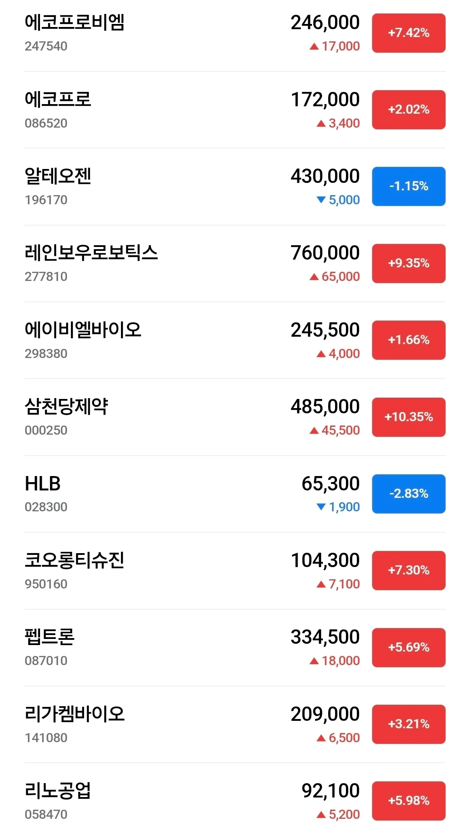Tap the +1.66% badge
The width and height of the screenshot is (470, 838).
tap(409, 340)
